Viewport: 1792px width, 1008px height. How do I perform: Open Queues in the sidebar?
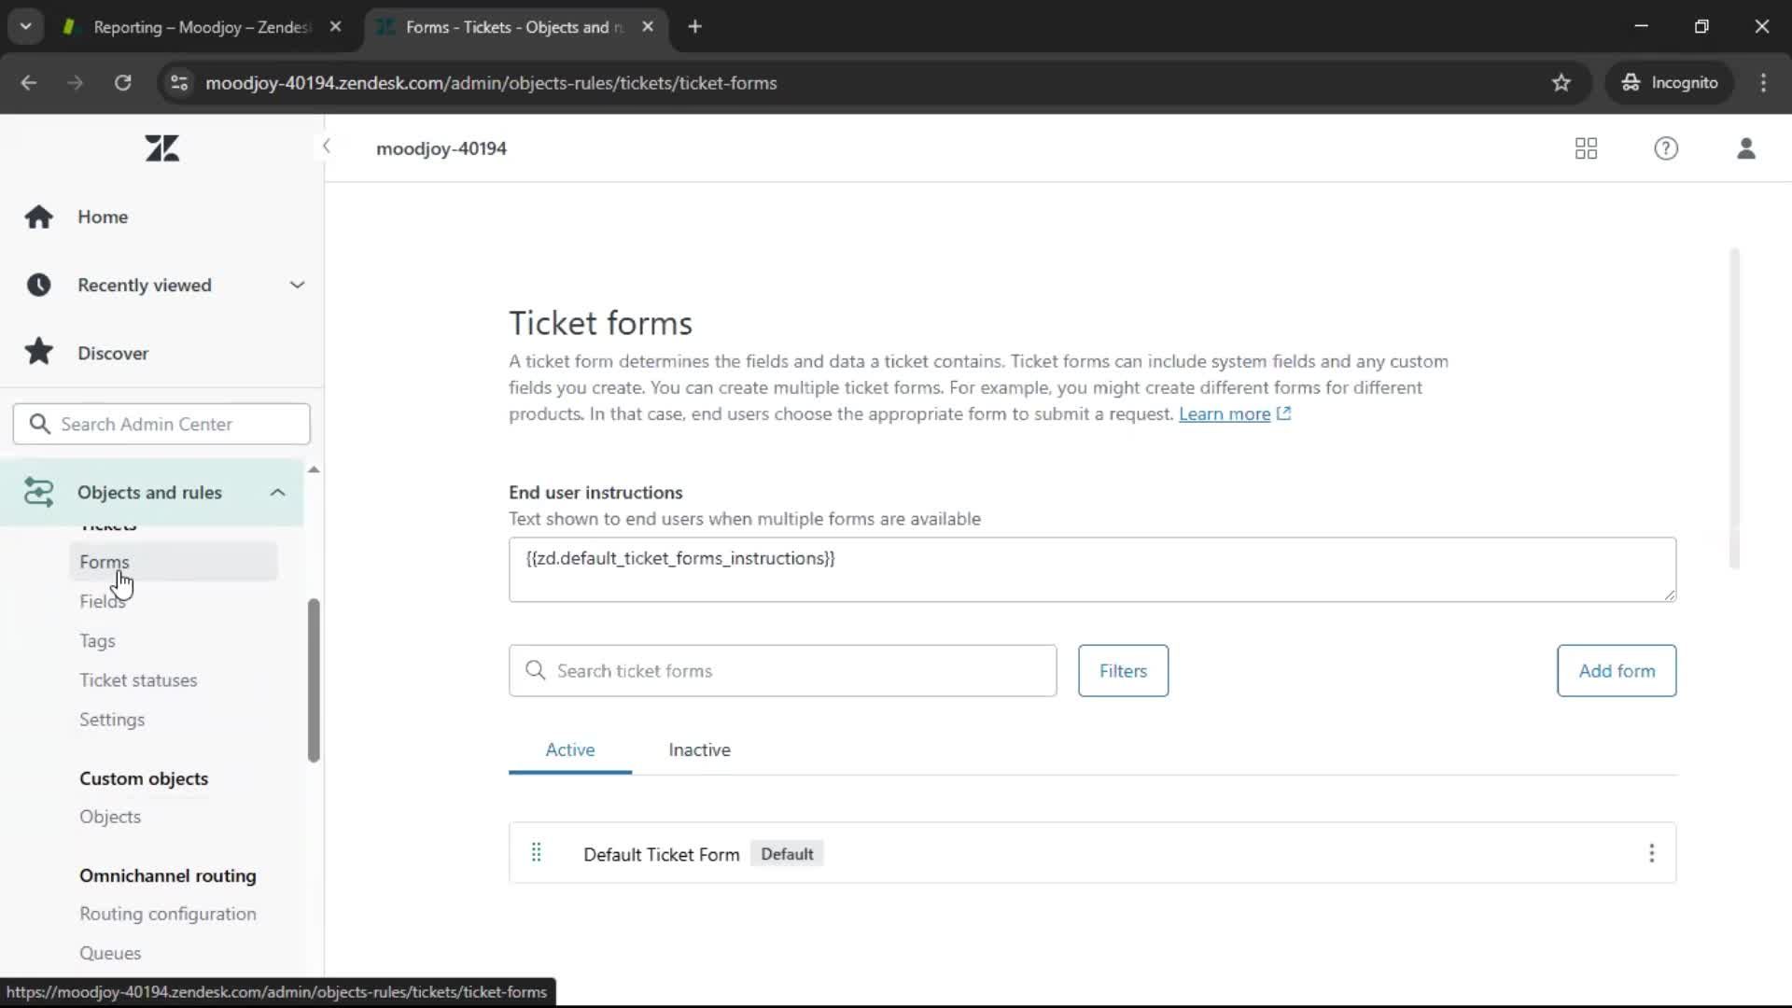point(110,953)
